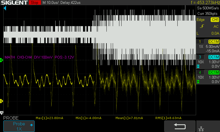Click the PROBE menu title
The image size is (220, 132).
coord(11,118)
